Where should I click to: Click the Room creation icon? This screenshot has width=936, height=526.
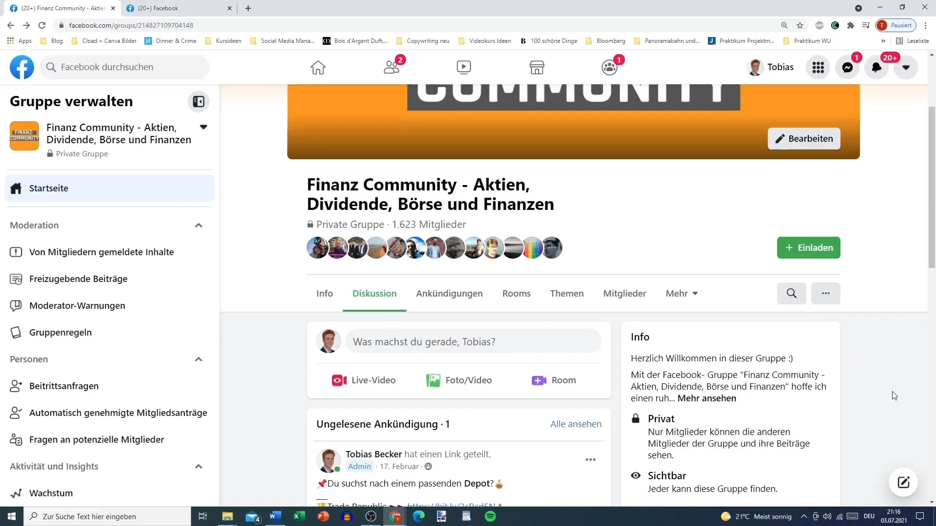click(539, 380)
